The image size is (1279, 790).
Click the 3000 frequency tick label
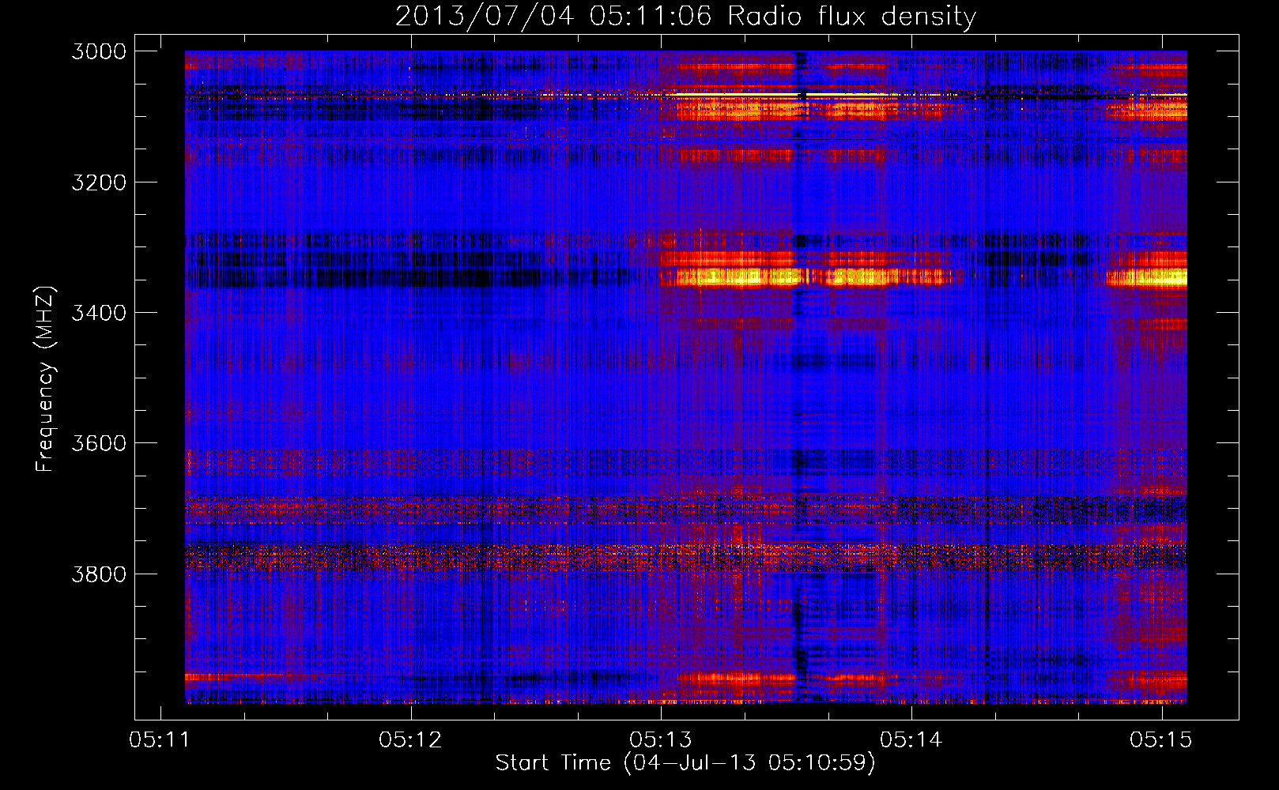(x=99, y=51)
